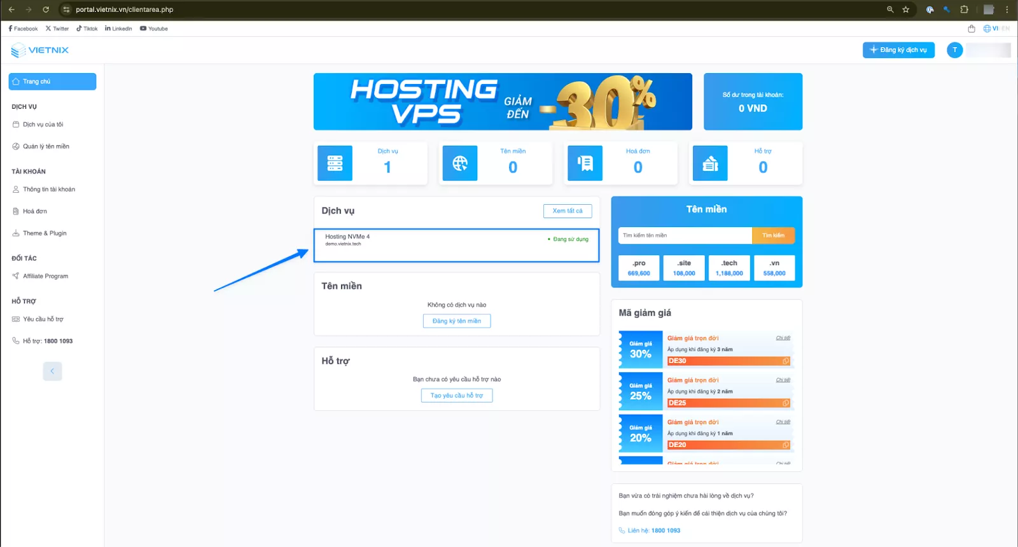Screen dimensions: 1018x547
Task: Select Trang chủ in the sidebar
Action: [x=52, y=81]
